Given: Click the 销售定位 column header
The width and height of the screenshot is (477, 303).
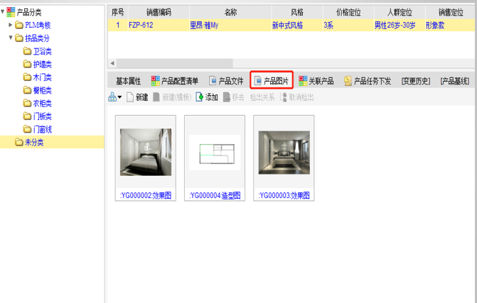Looking at the screenshot, I should 451,12.
